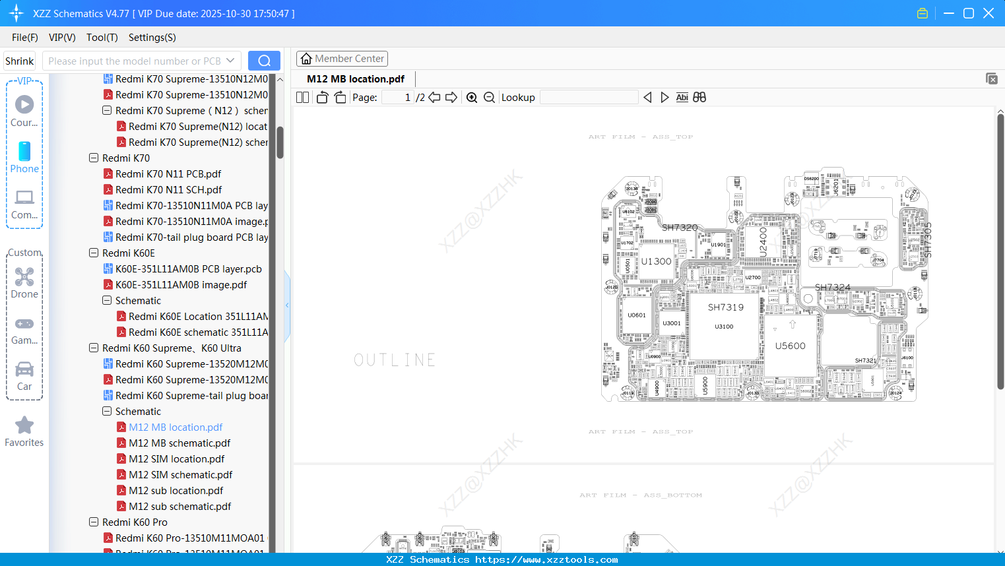
Task: Select the dual-page view icon
Action: pyautogui.click(x=302, y=97)
